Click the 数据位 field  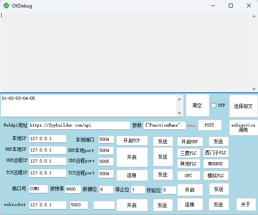(106, 190)
